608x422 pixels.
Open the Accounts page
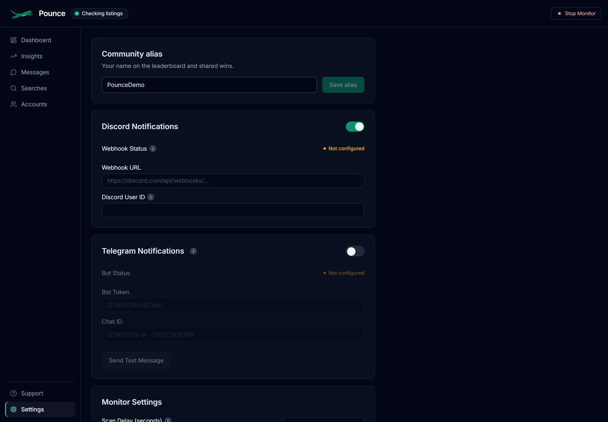click(x=40, y=104)
